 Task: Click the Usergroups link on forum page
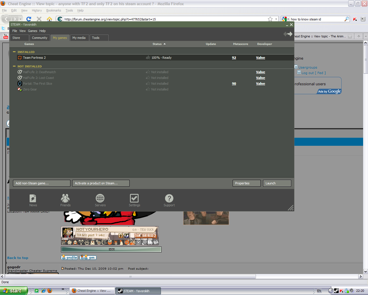[308, 67]
